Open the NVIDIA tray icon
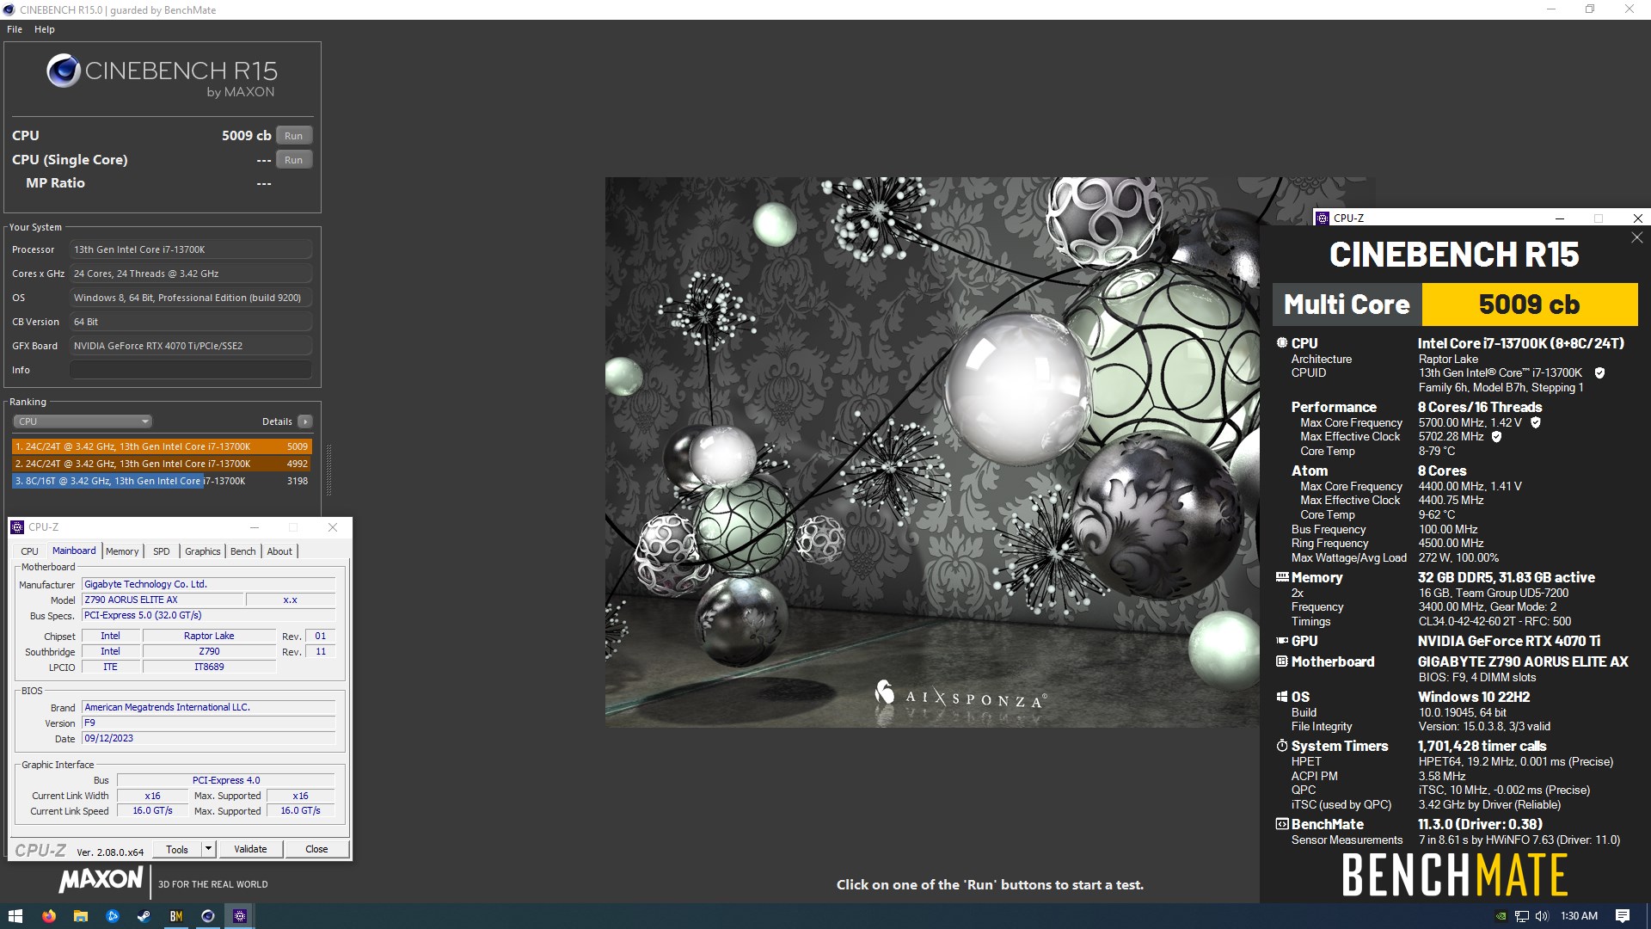Screen dimensions: 1651x929 1501,916
